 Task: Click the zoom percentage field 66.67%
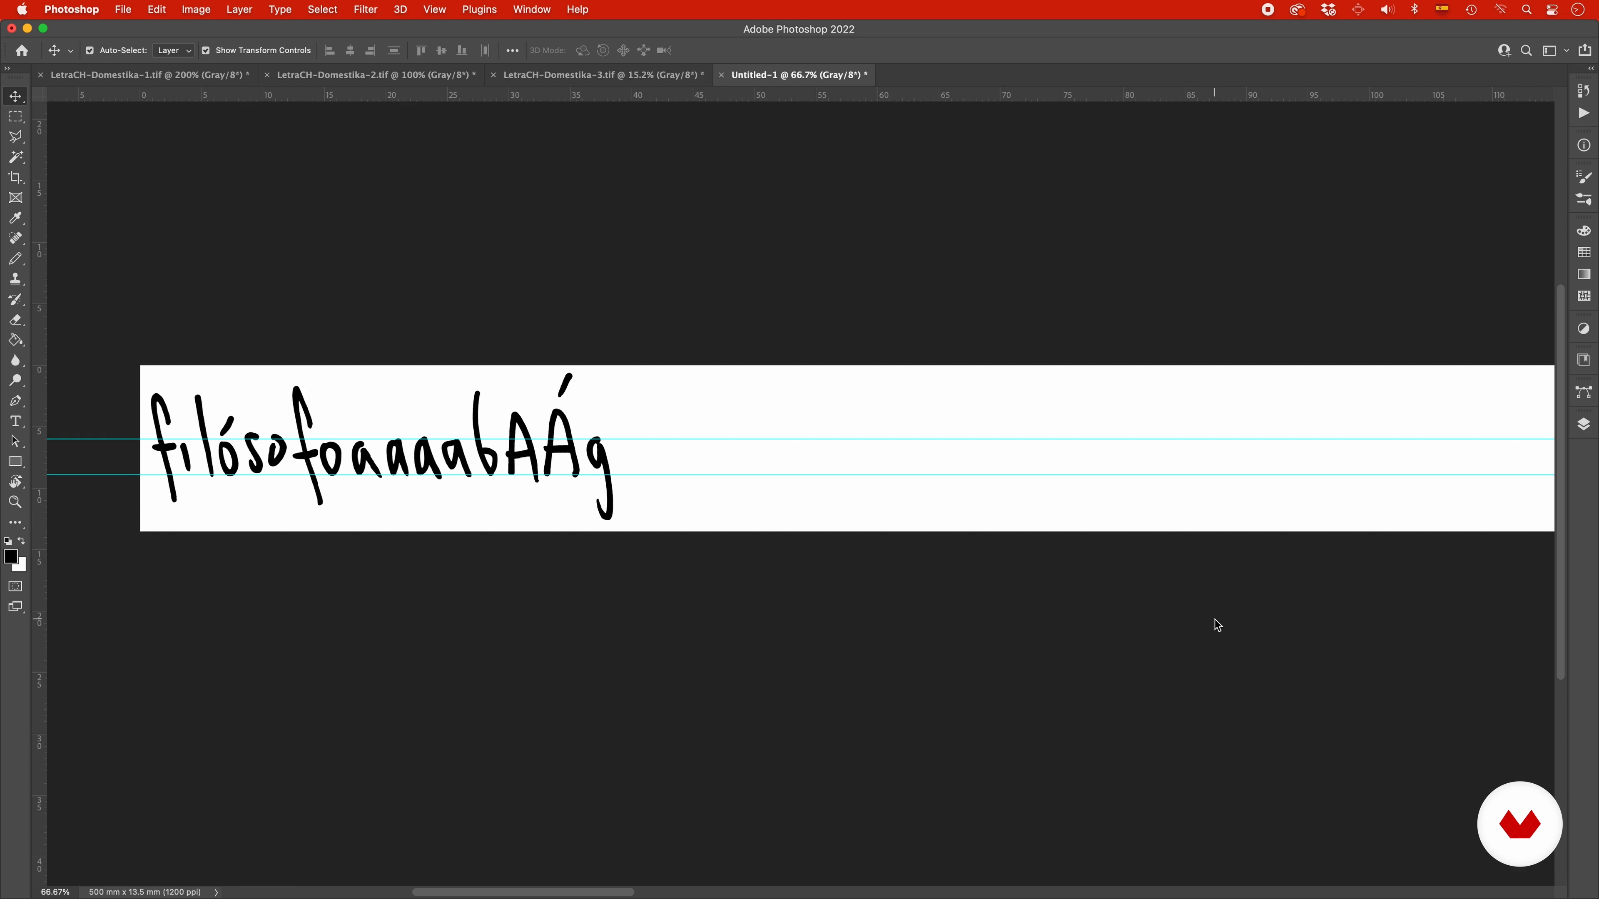(55, 892)
